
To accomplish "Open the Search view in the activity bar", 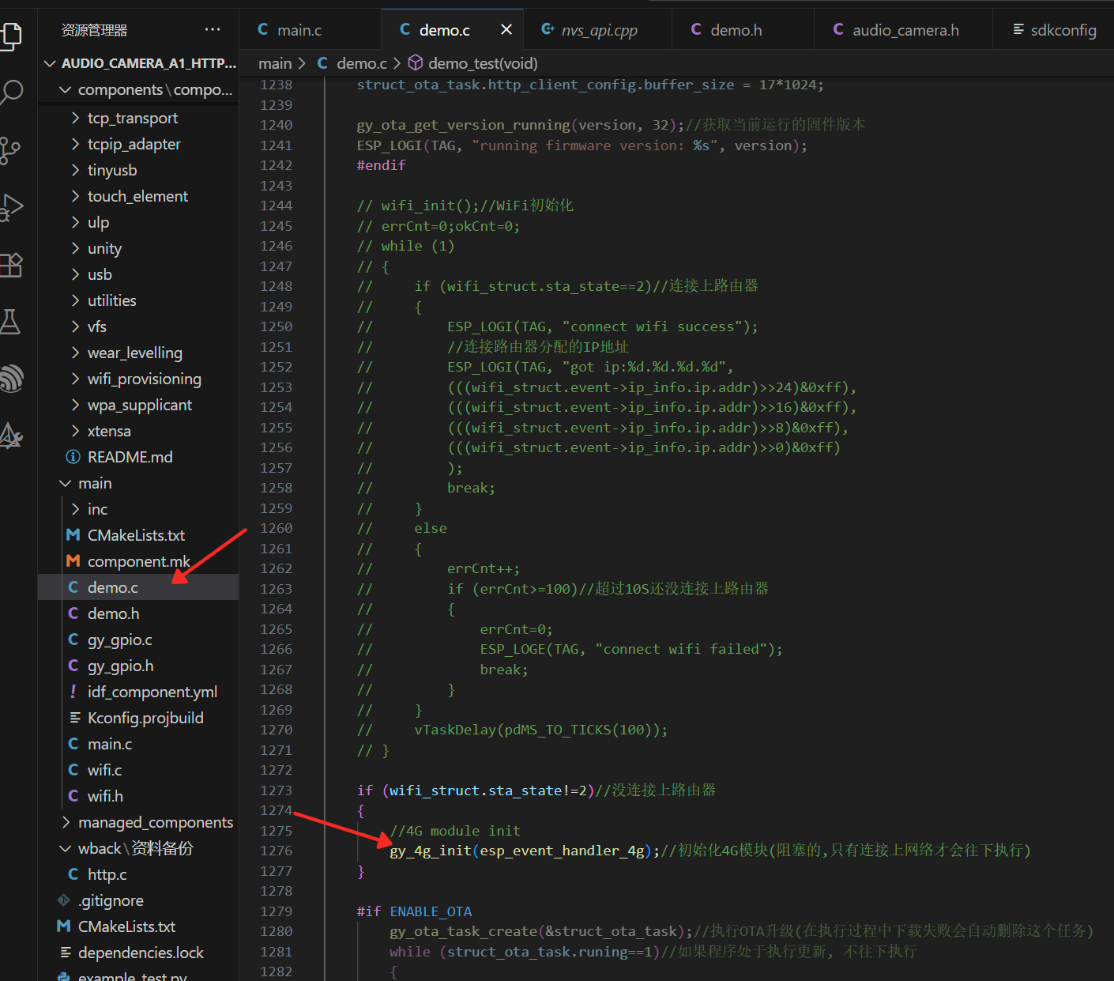I will (x=11, y=93).
